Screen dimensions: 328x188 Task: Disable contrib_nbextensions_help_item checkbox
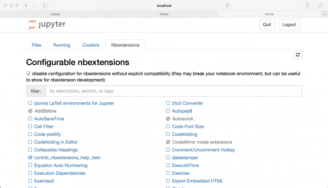[x=30, y=157]
